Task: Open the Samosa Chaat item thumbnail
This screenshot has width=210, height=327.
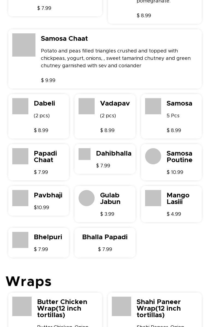Action: click(x=24, y=45)
